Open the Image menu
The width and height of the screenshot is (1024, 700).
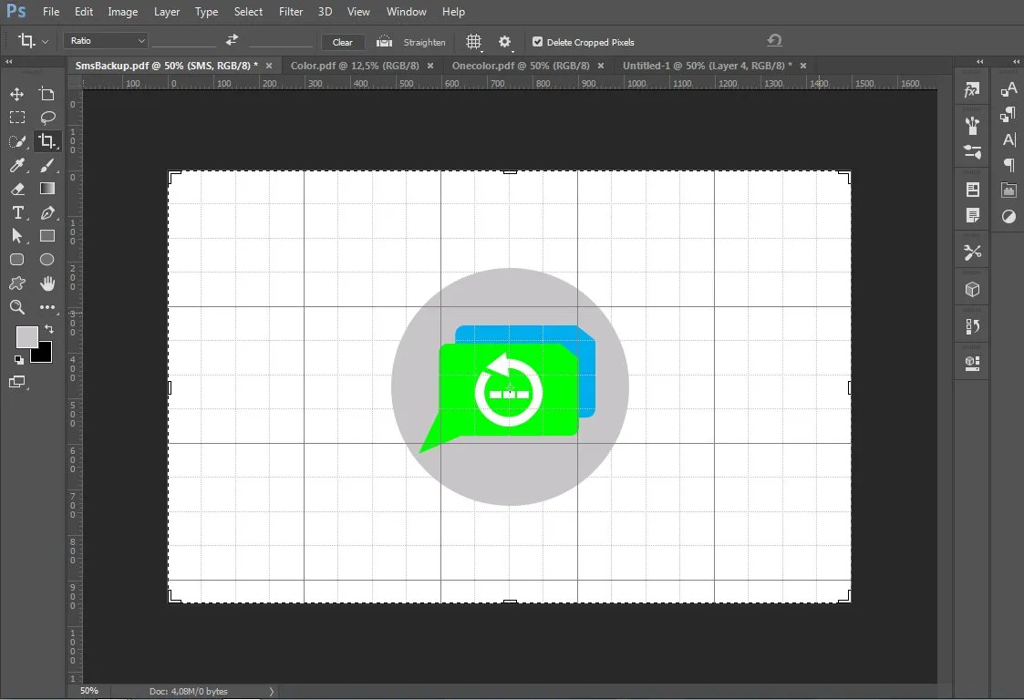coord(123,12)
